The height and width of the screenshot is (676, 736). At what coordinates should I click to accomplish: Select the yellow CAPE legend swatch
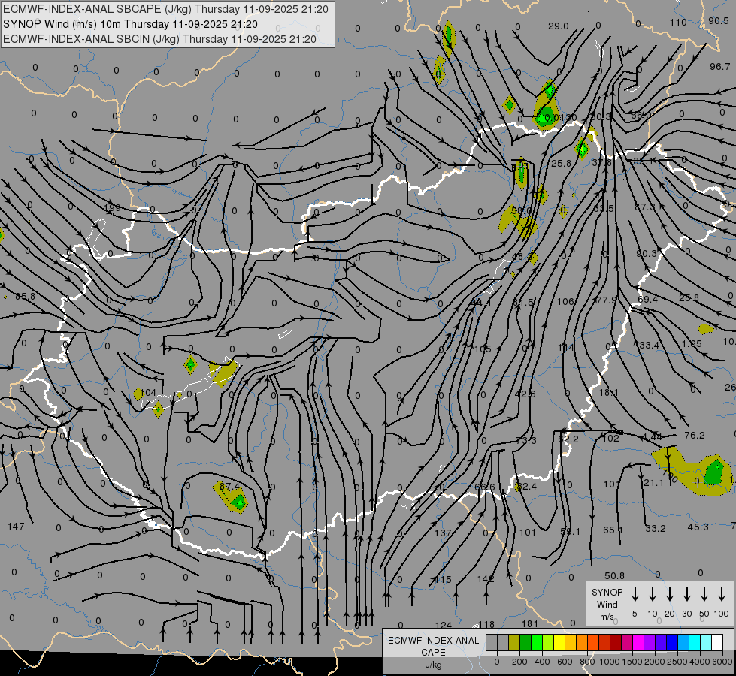[559, 642]
